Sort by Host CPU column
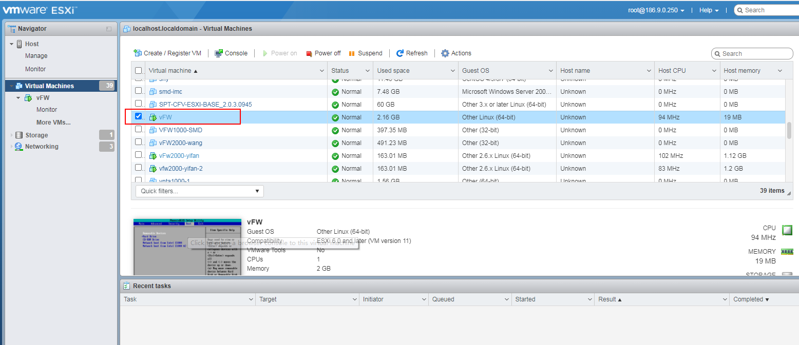The image size is (799, 345). 672,71
